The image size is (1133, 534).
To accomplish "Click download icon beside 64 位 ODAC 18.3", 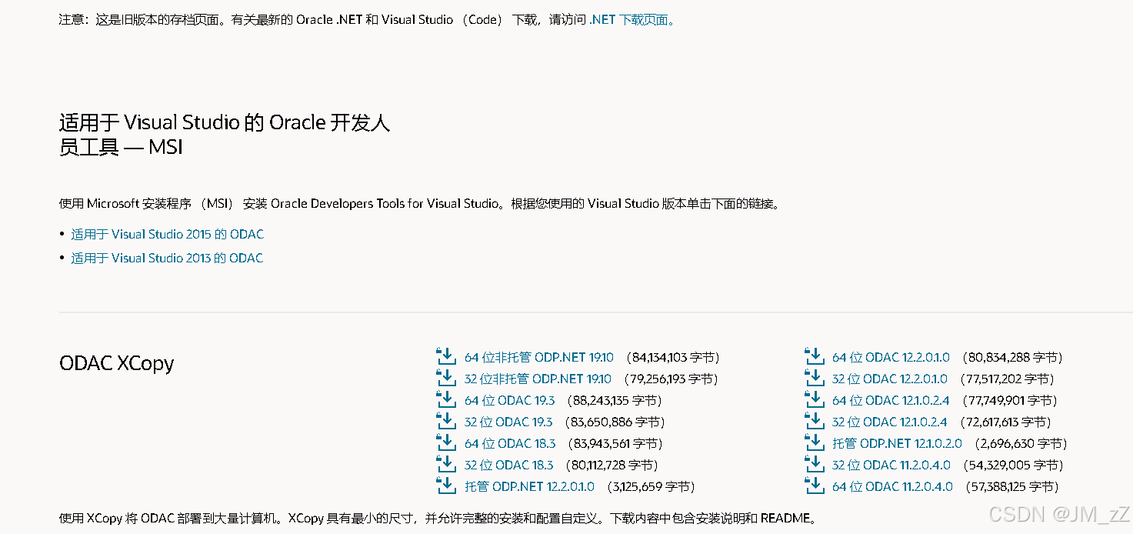I will pyautogui.click(x=446, y=442).
